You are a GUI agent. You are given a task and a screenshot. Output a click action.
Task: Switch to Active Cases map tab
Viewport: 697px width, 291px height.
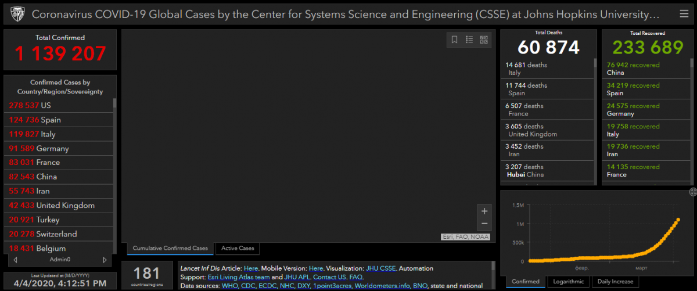click(x=238, y=249)
